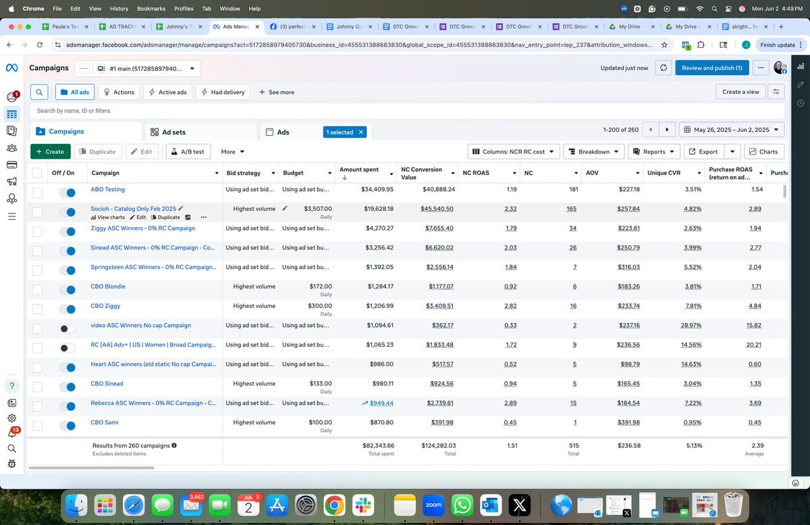Open the pencil edit icon in right rail
Image resolution: width=810 pixels, height=525 pixels.
coord(800,84)
